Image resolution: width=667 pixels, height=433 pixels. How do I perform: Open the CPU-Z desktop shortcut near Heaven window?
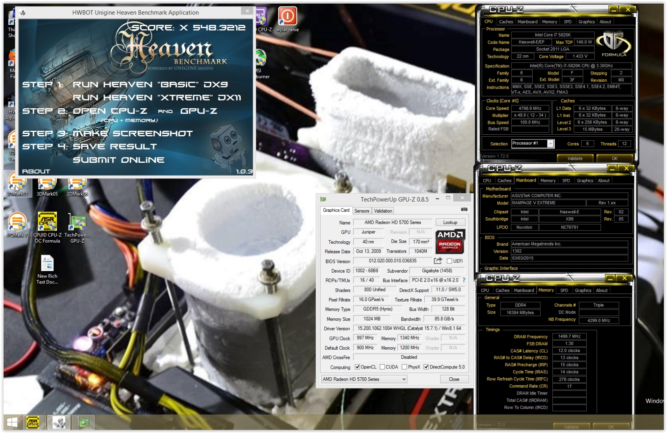click(264, 19)
